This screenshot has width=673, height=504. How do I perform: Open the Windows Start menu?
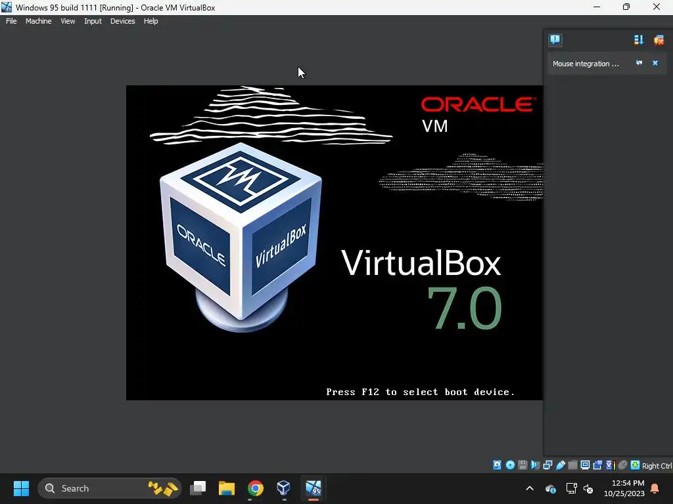tap(21, 488)
